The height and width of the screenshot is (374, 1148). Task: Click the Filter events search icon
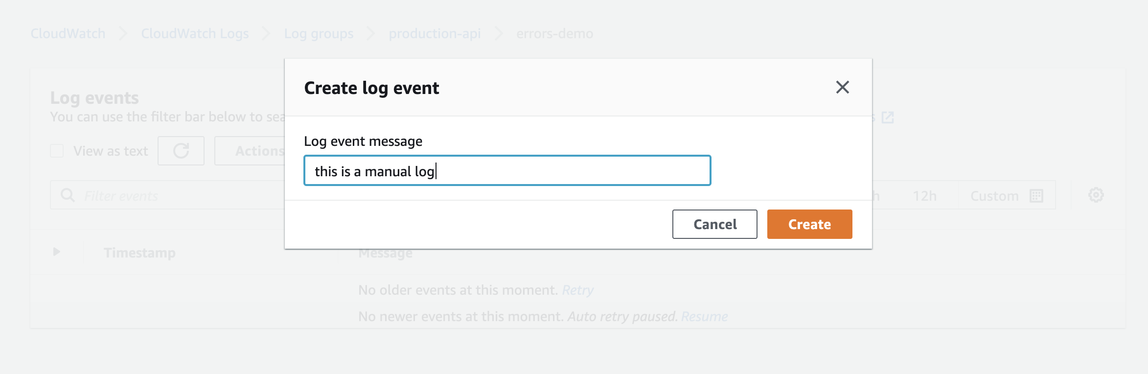click(68, 195)
